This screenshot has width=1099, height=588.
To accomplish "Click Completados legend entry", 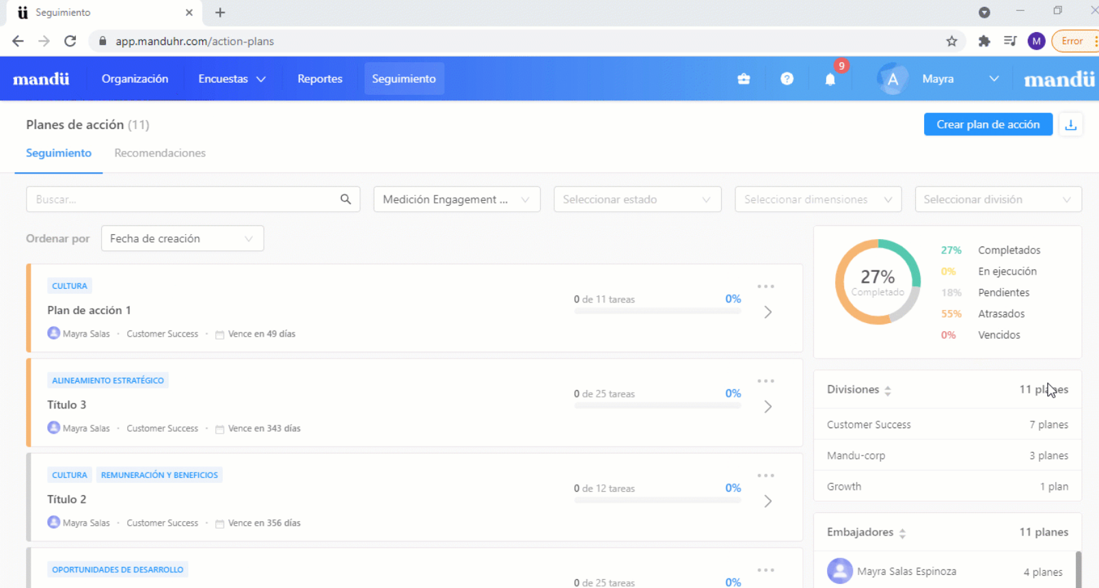I will (x=990, y=250).
